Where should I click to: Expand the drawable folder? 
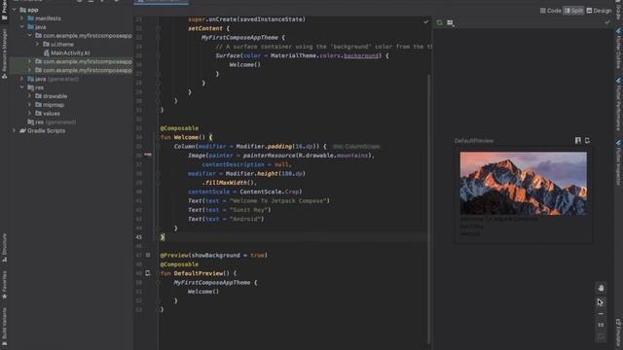[29, 96]
